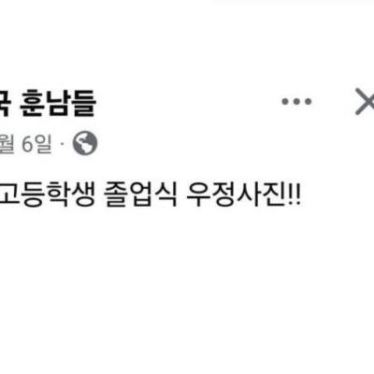
Task: Click the 들 character in the page name
Action: [x=83, y=103]
